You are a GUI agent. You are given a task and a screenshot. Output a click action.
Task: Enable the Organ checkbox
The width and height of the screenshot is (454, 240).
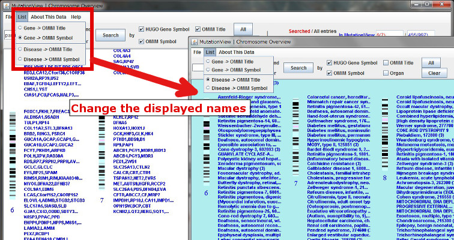click(385, 73)
